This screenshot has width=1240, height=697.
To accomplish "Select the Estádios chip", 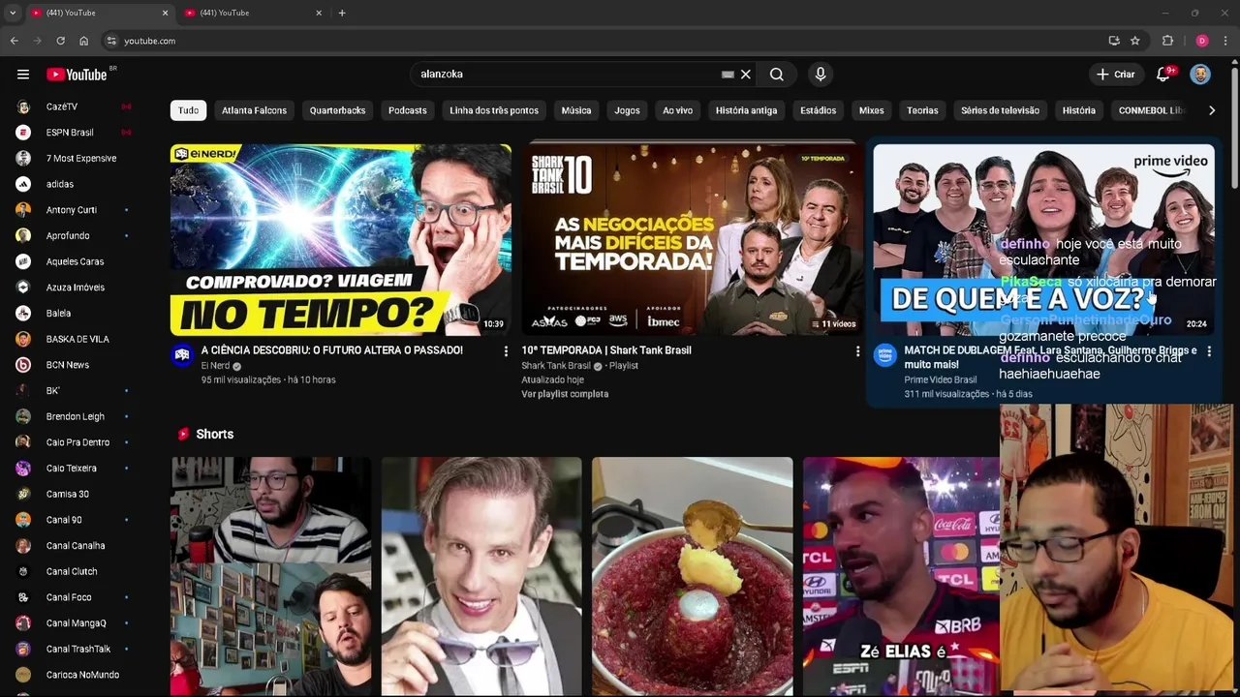I will coord(818,110).
